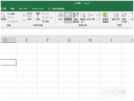This screenshot has width=134, height=101.
Task: Click the Remove Duplicates (删除重复值) icon
Action: 76,18
